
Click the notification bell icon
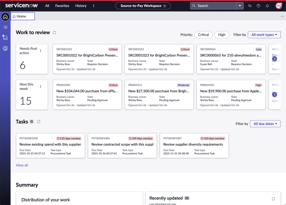(267, 6)
